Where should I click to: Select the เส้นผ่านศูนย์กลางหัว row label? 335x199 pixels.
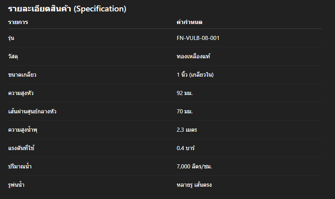[32, 111]
